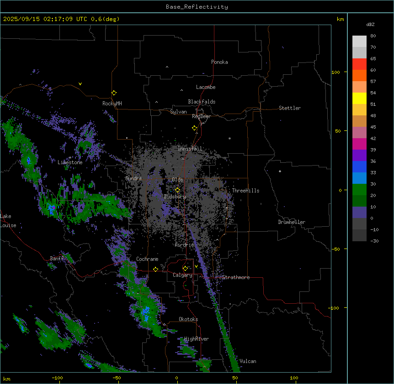Click the Cochrane label
Screen dimensions: 394x384
point(147,259)
